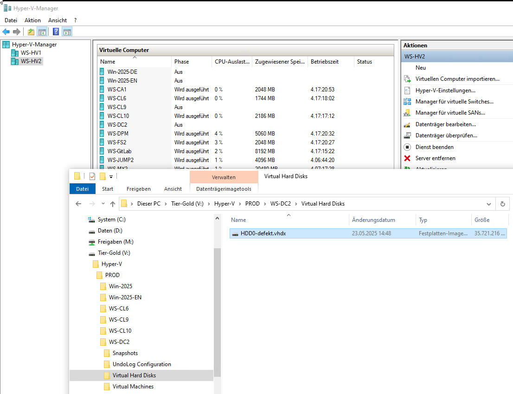Screen dimensions: 513x394
Task: Click the Properties checkmark icon in Explorer title bar
Action: (x=92, y=176)
